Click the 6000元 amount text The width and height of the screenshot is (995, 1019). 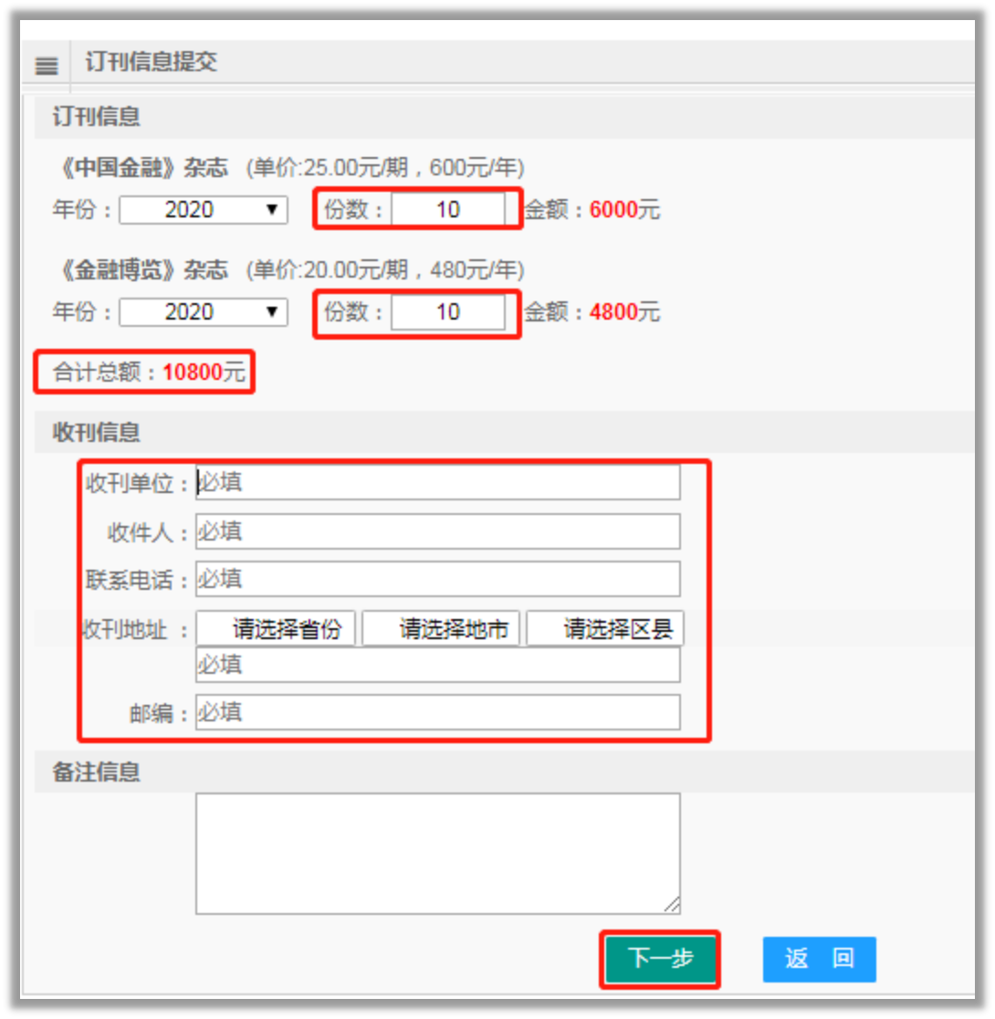(624, 210)
